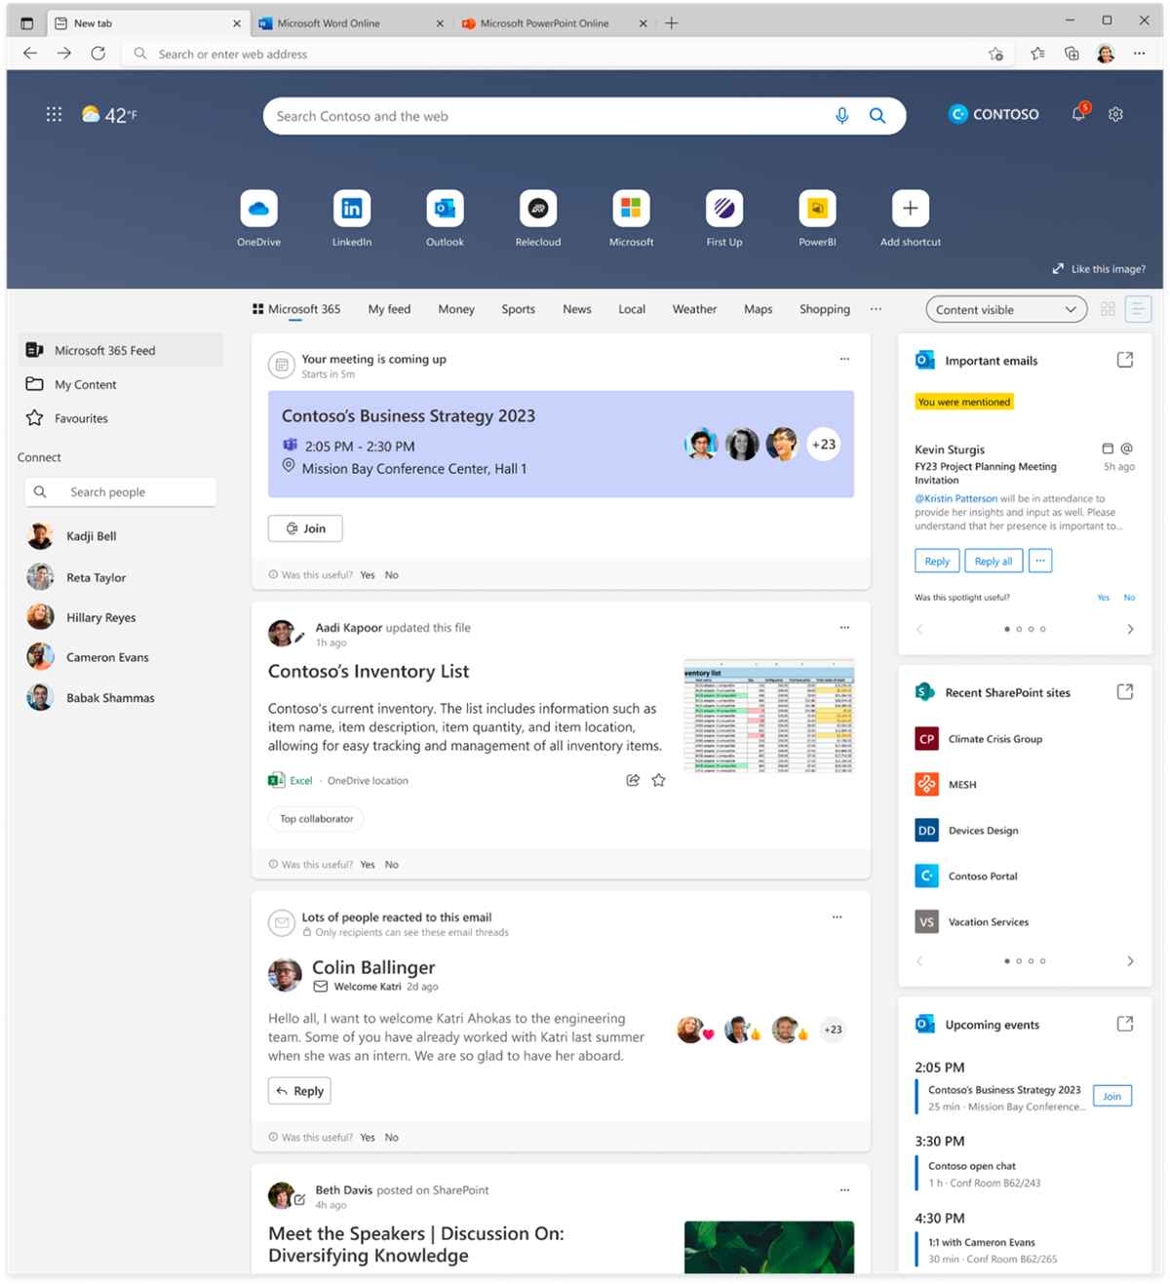Answer Yes to meeting card usefulness
1170x1284 pixels.
point(368,575)
